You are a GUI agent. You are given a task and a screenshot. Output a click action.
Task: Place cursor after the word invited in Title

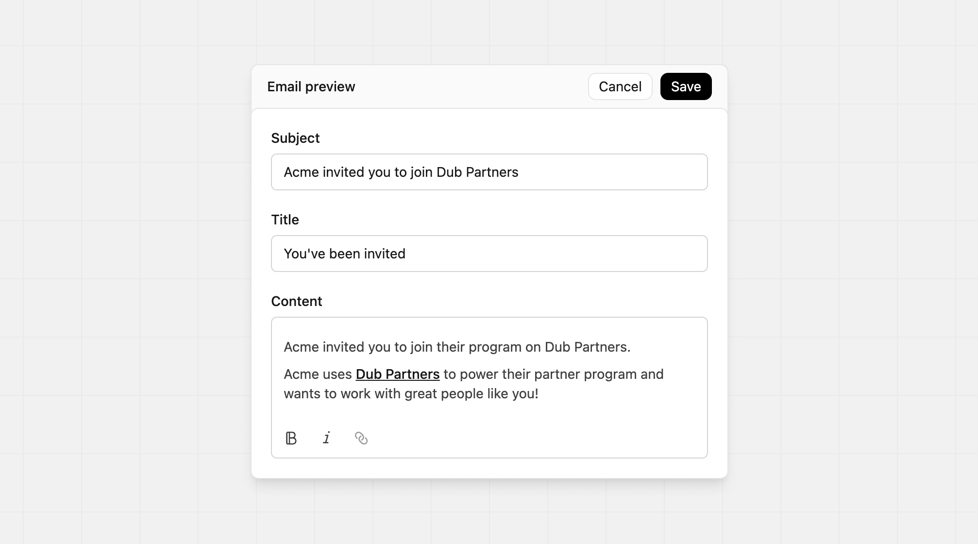pos(406,253)
